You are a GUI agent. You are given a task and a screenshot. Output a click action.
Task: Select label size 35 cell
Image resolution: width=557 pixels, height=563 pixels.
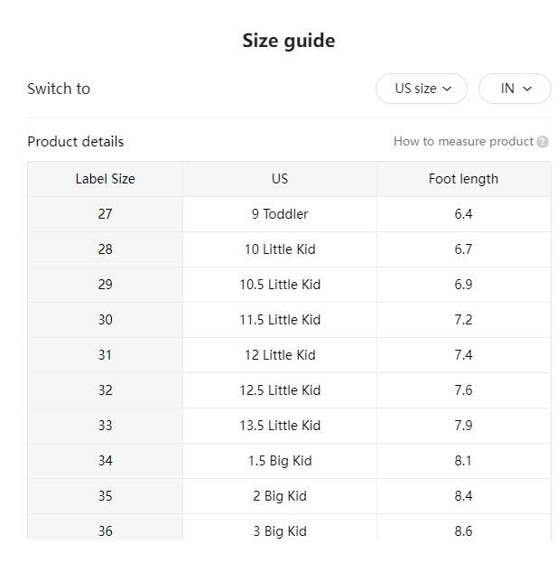(x=105, y=496)
